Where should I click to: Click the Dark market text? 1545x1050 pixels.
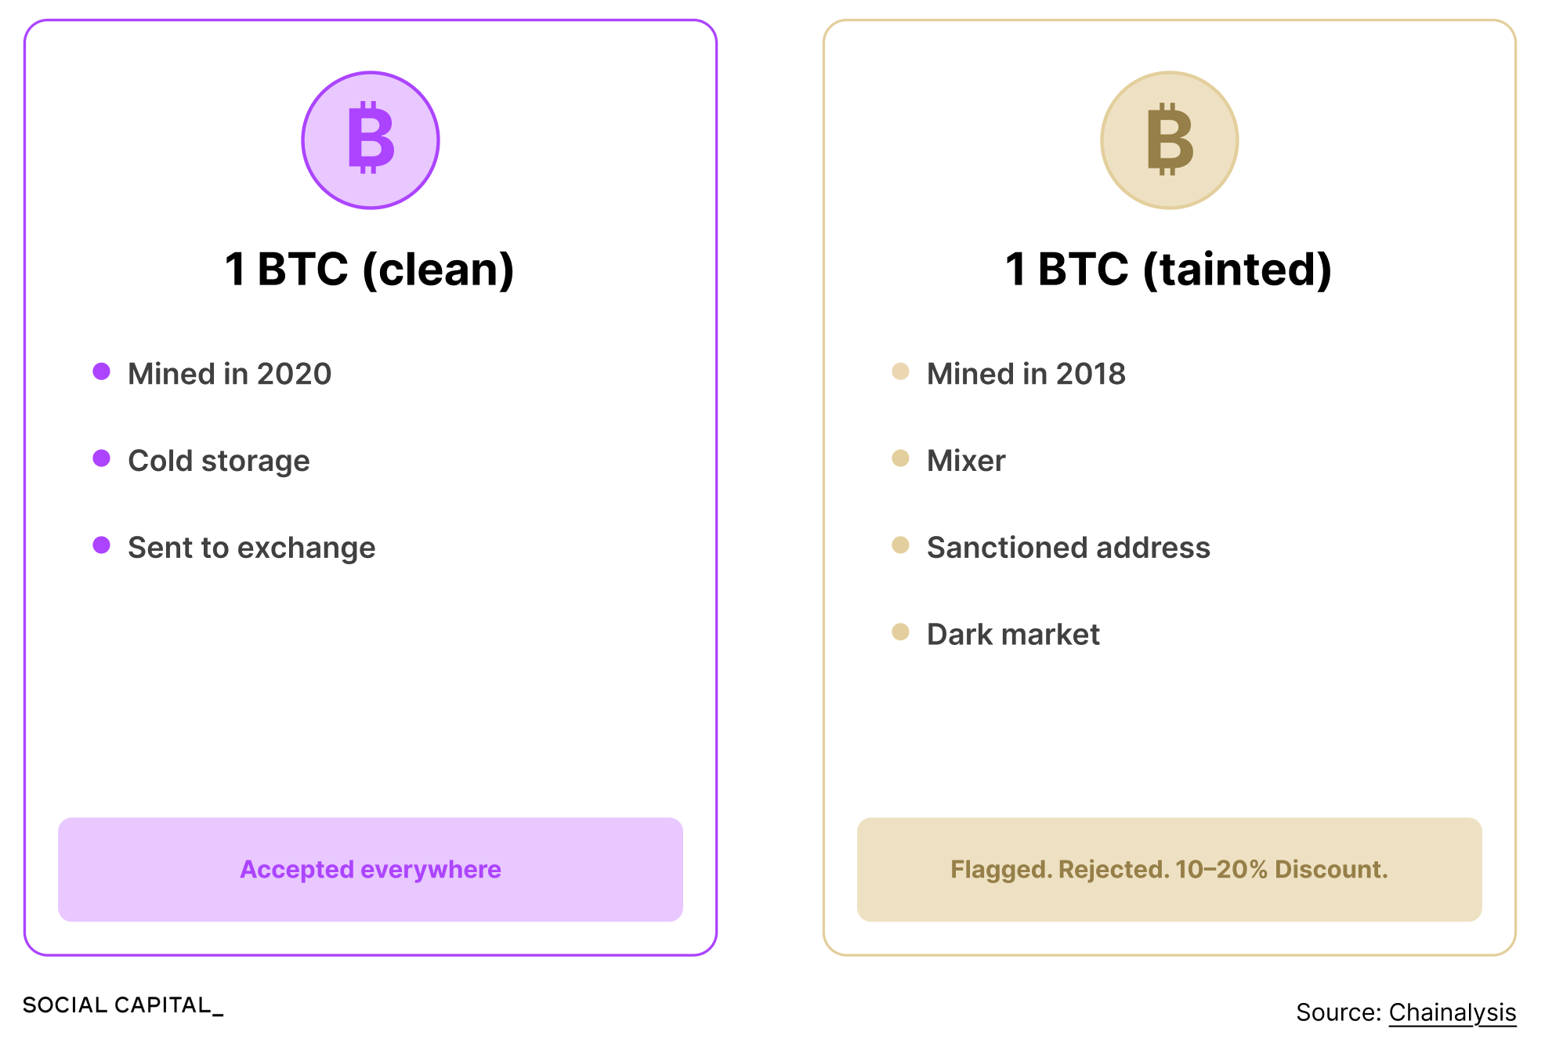pyautogui.click(x=1013, y=635)
